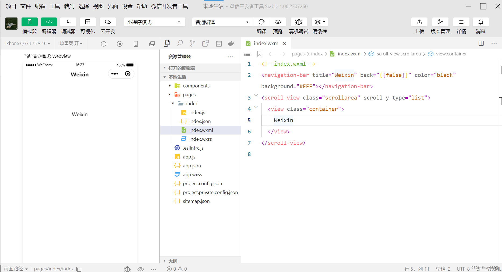Open index.json file
The width and height of the screenshot is (502, 272).
(200, 121)
